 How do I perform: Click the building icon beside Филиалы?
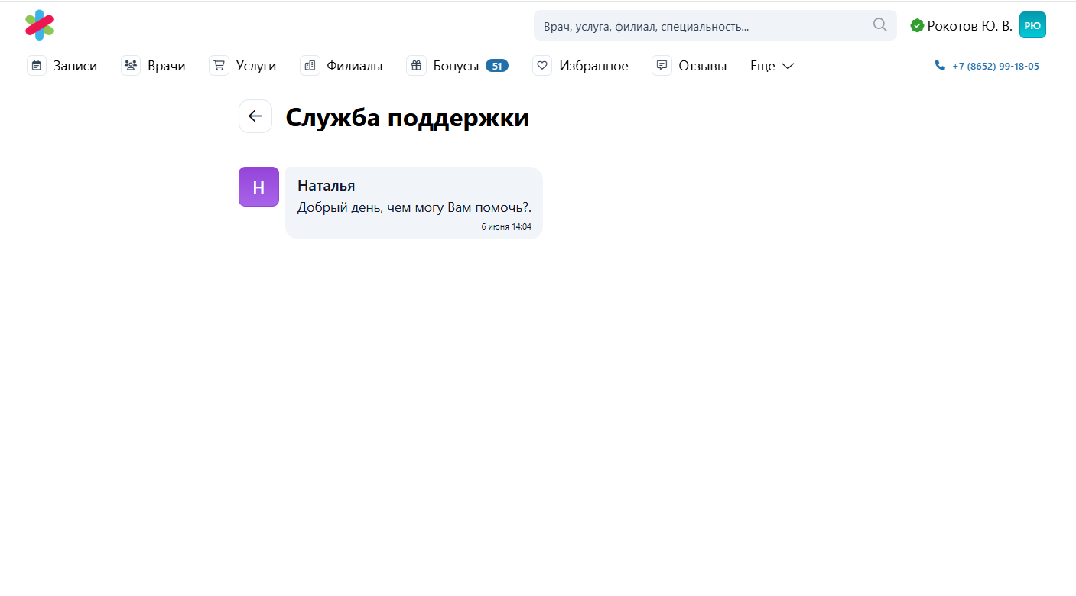310,66
